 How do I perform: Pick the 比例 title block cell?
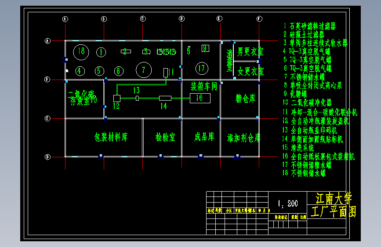303,217
